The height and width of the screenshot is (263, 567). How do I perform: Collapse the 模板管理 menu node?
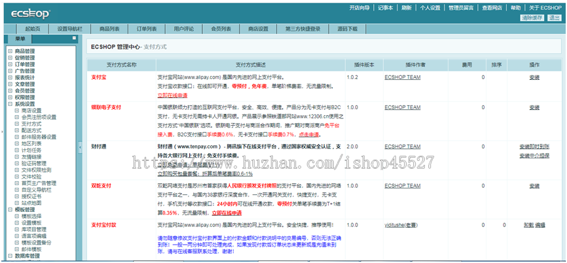(x=10, y=209)
